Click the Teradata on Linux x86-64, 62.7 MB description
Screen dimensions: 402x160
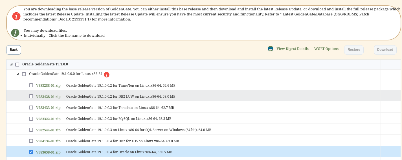pos(120,108)
